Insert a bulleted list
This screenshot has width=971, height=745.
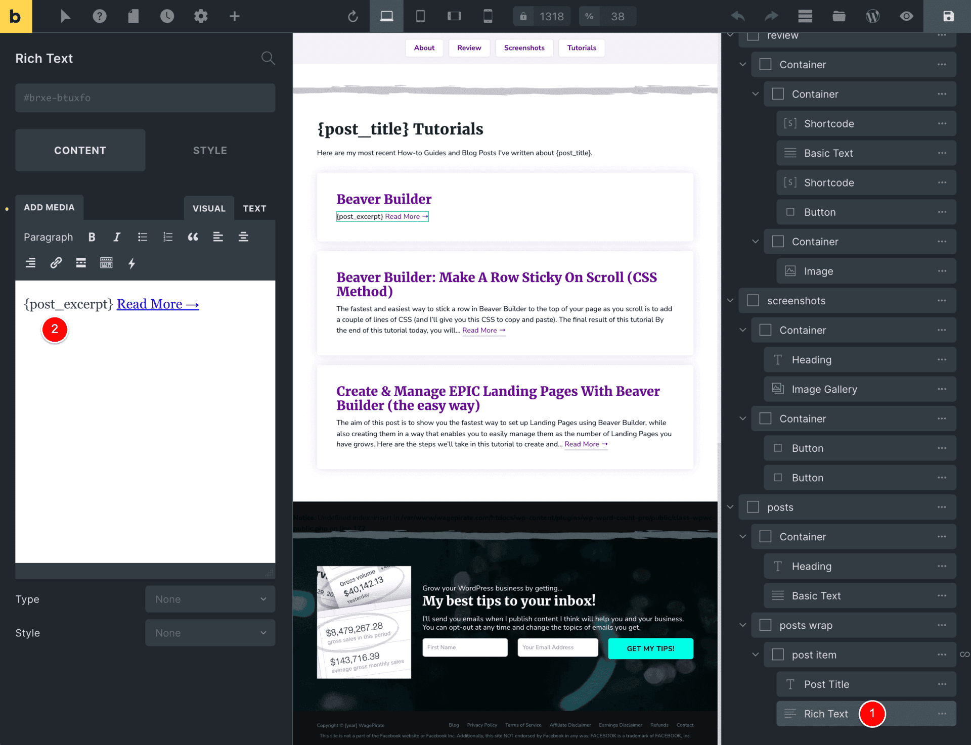142,237
